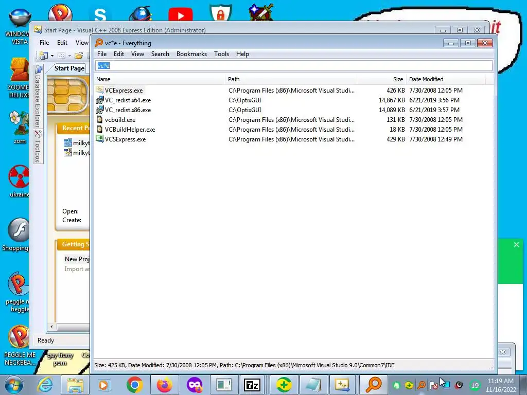Open the Help menu in Everything
527x395 pixels.
point(242,54)
